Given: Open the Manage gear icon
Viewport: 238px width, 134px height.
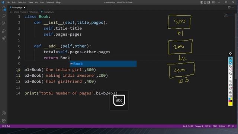Looking at the screenshot, I should coord(4,121).
